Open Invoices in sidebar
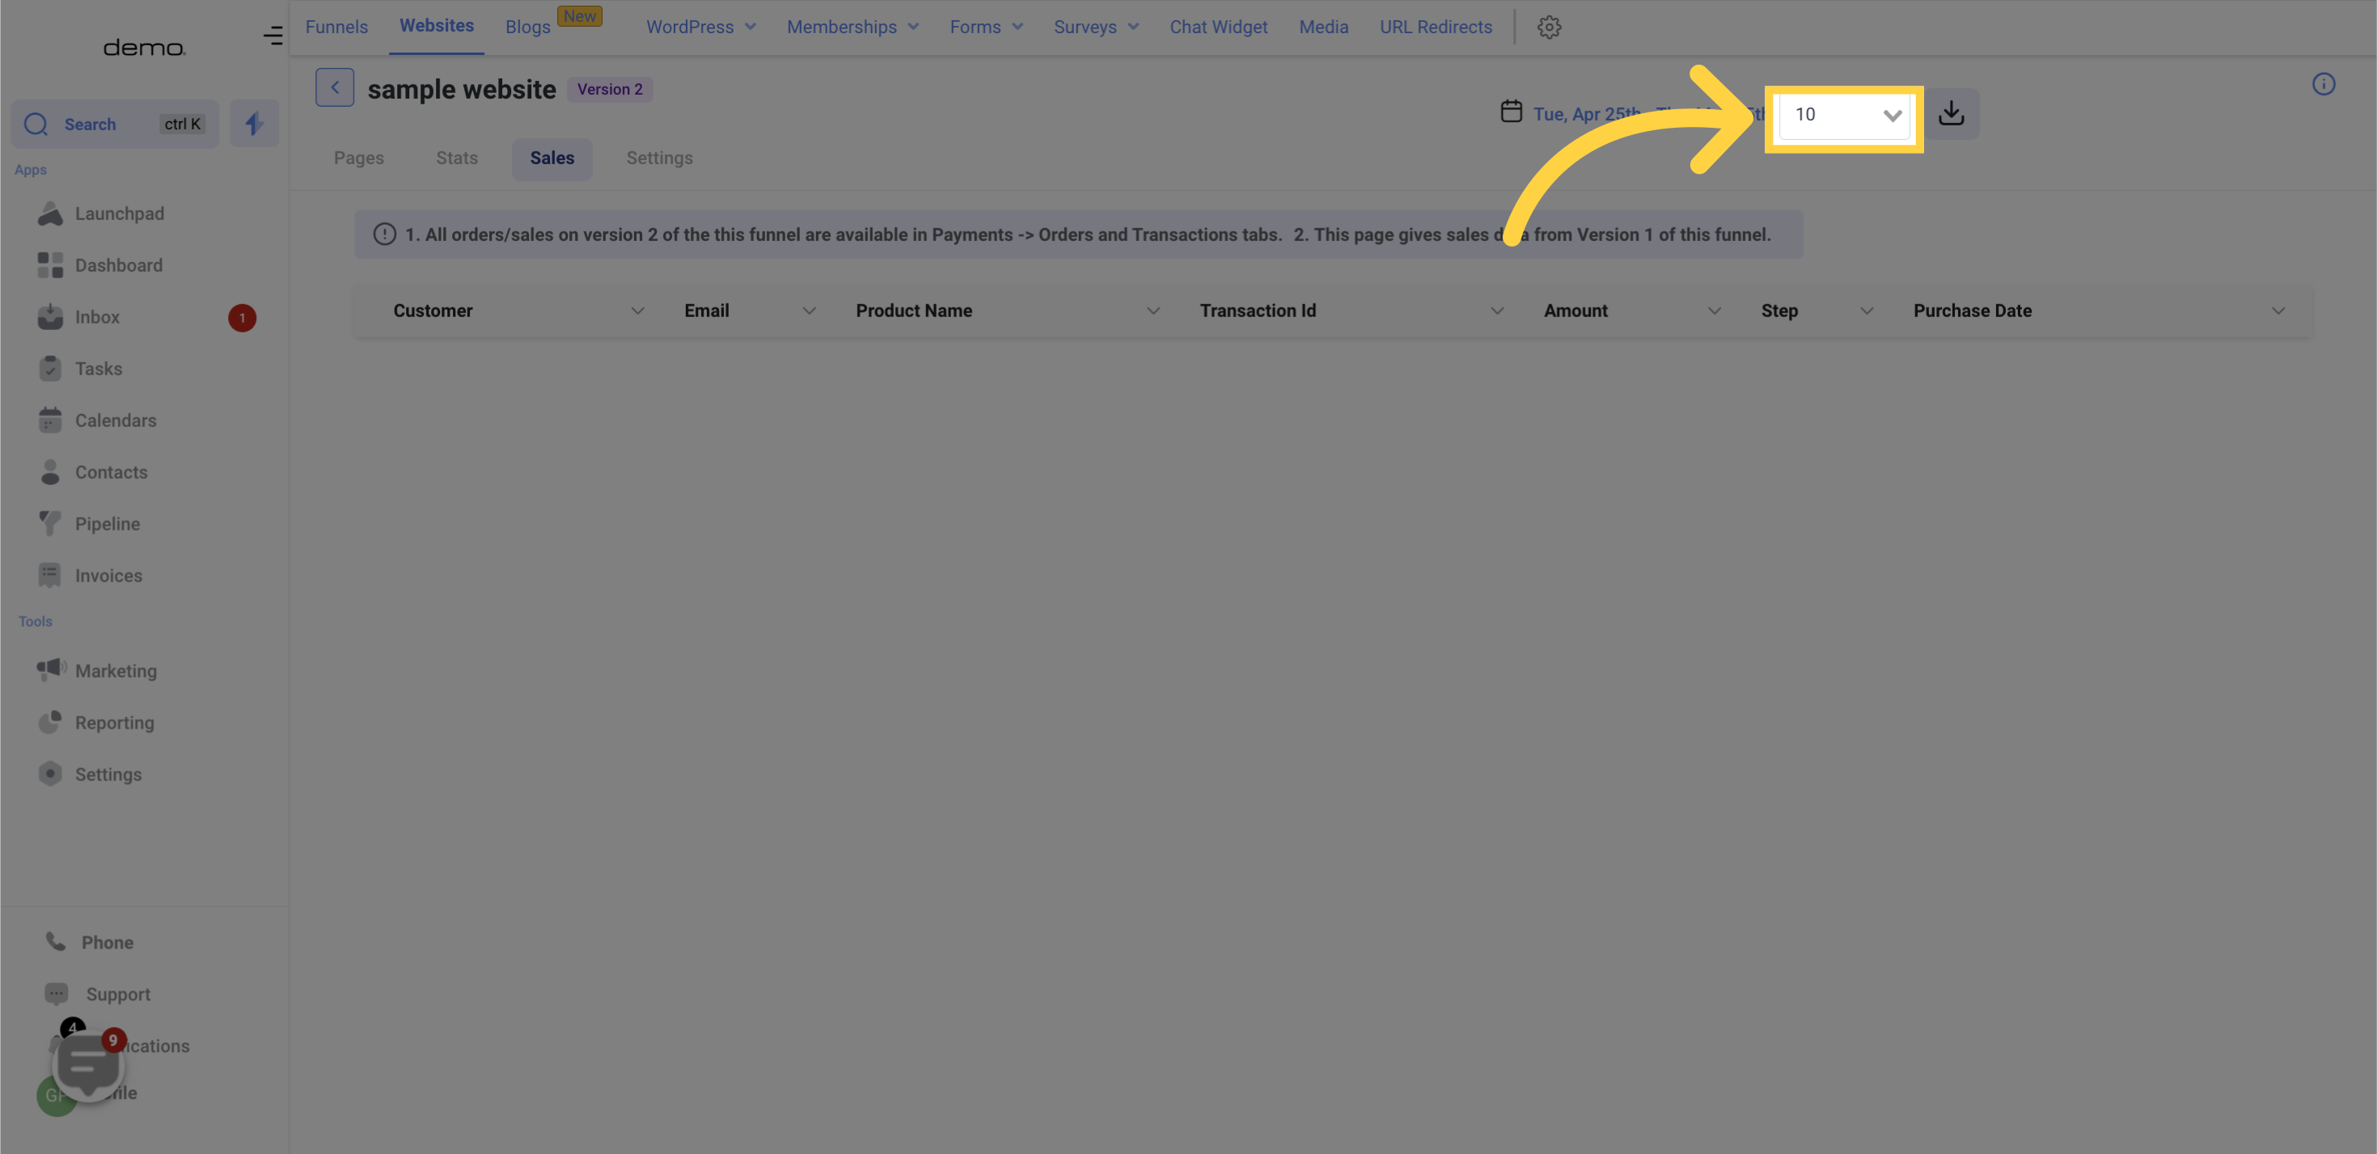 pos(108,575)
